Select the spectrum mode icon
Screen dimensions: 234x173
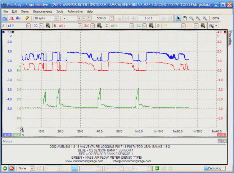click(18, 18)
